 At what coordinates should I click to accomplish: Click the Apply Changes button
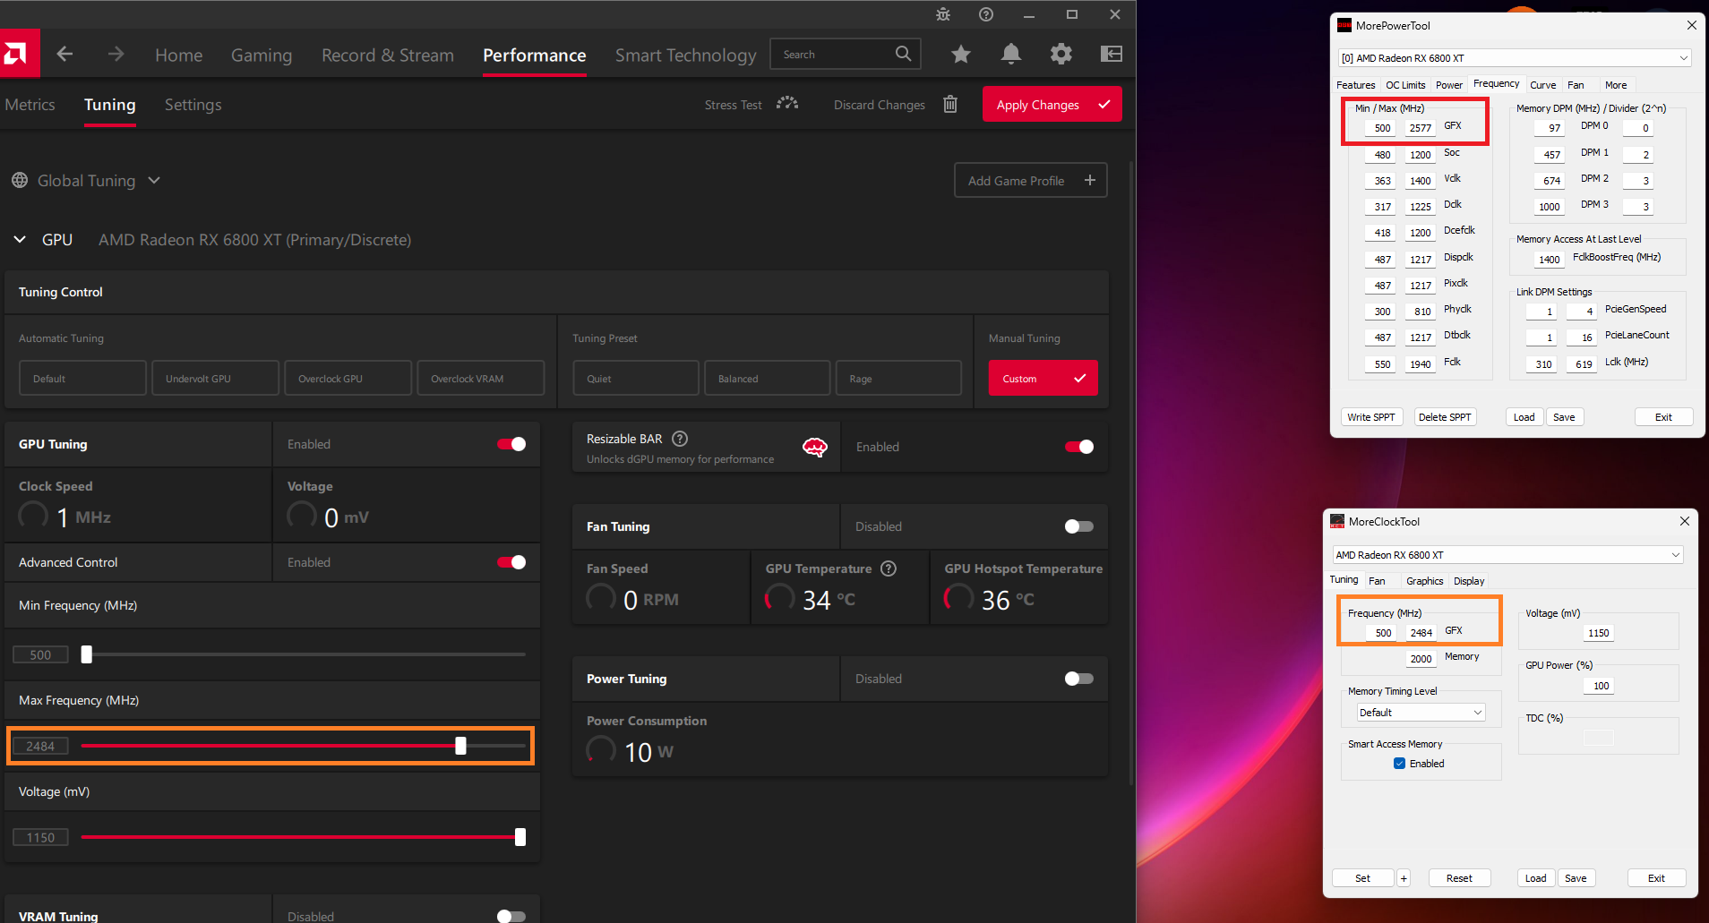[x=1052, y=104]
